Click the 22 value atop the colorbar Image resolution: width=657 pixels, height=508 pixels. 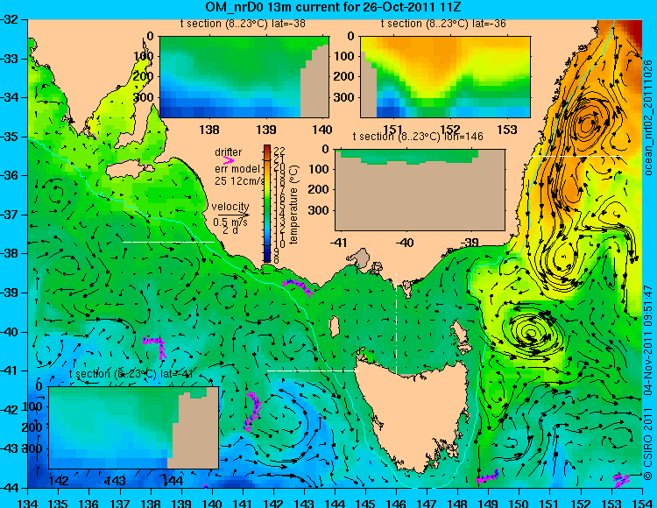pos(279,151)
